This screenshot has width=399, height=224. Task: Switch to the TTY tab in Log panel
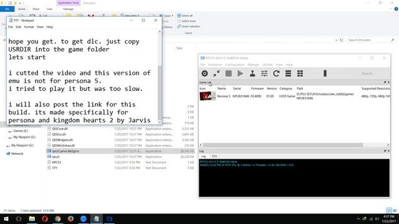tap(214, 156)
